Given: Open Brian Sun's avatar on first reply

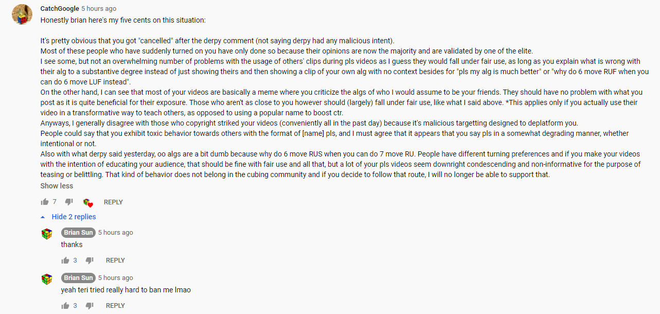Looking at the screenshot, I should pos(47,234).
